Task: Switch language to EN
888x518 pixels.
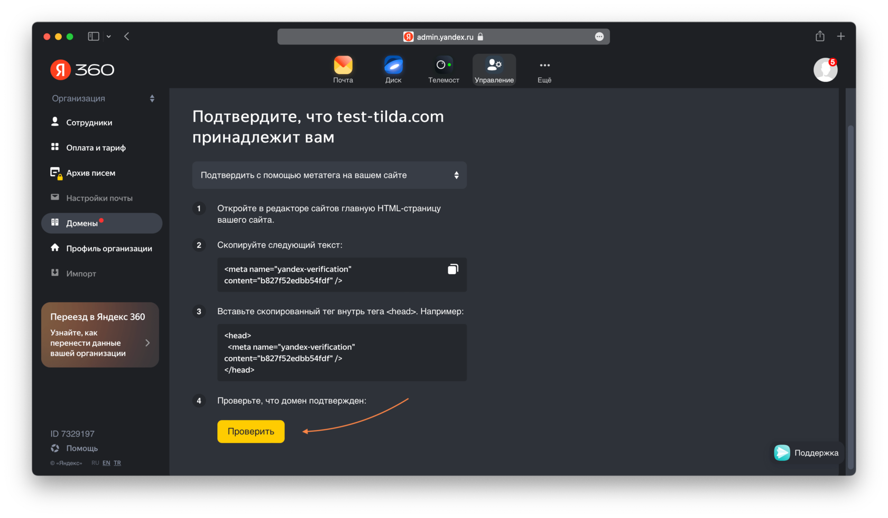Action: click(x=106, y=463)
